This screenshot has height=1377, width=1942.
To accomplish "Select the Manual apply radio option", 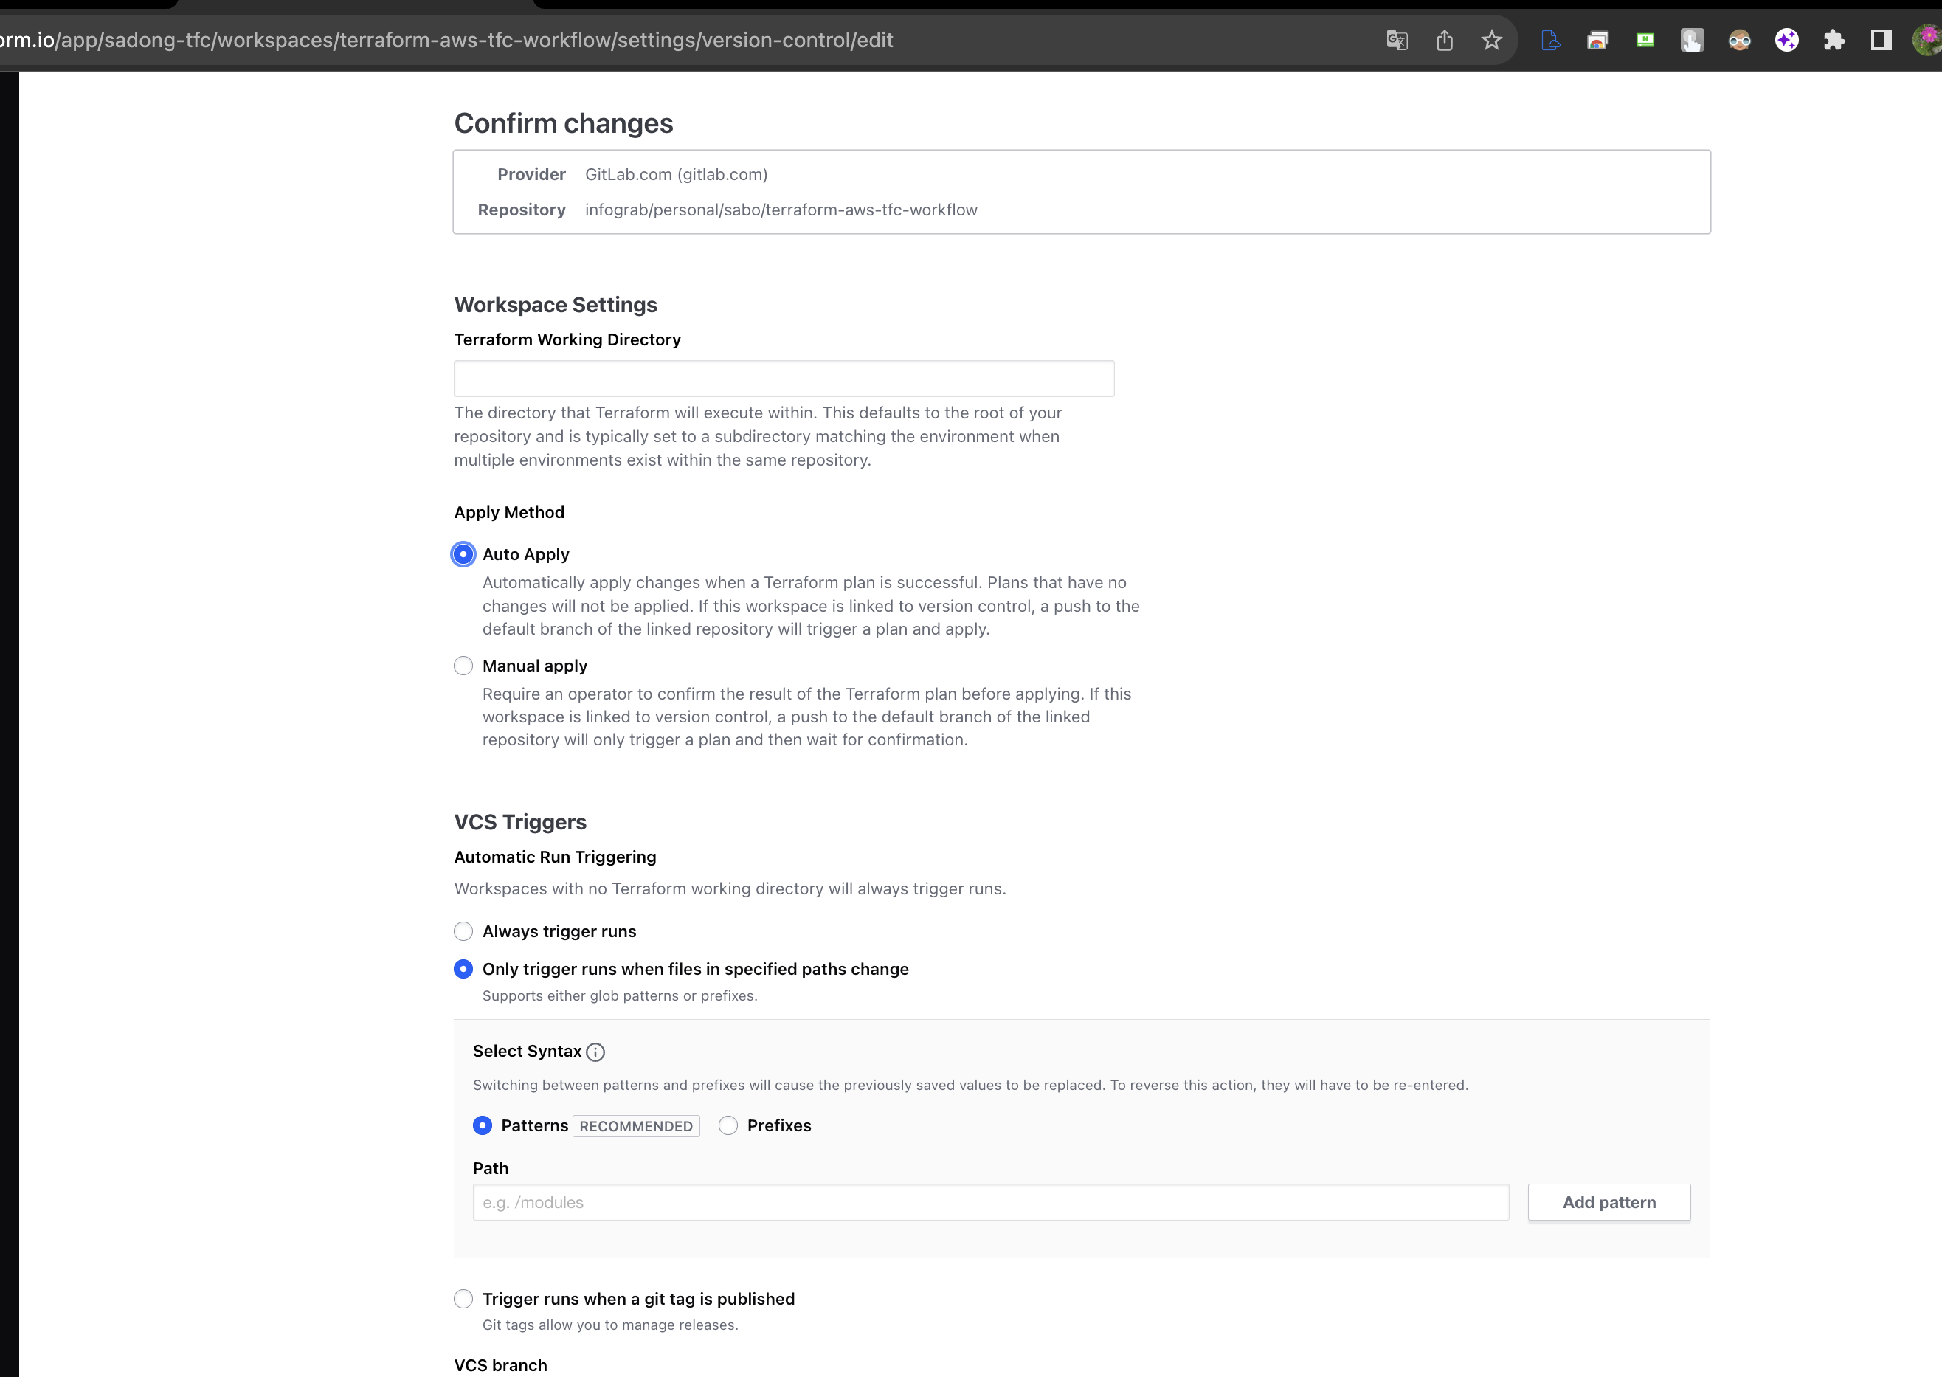I will pyautogui.click(x=463, y=666).
